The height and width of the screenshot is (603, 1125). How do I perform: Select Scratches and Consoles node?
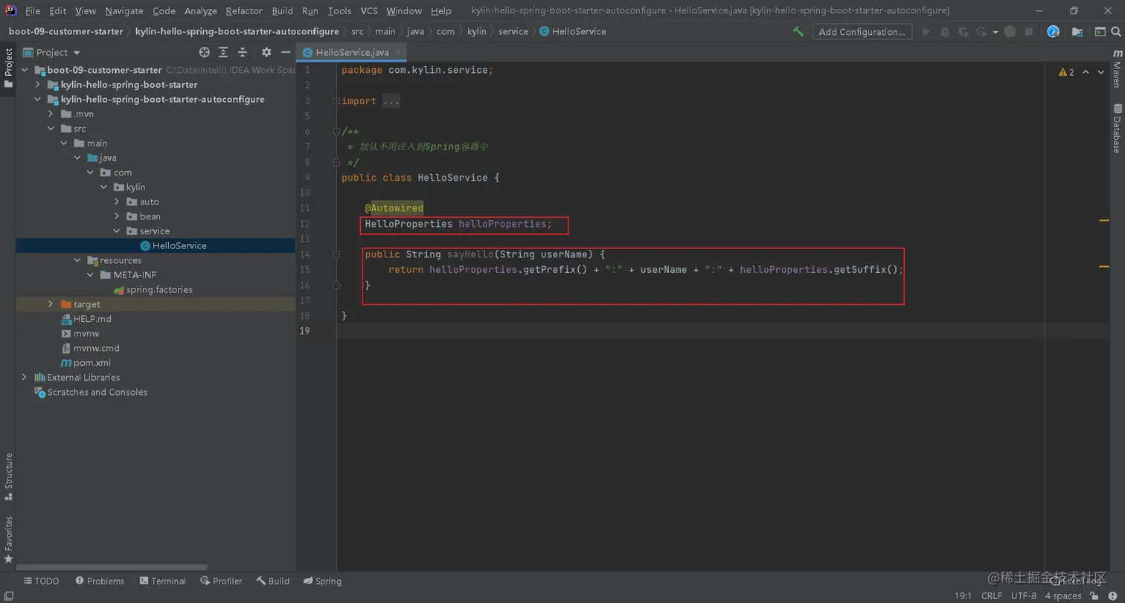coord(97,392)
